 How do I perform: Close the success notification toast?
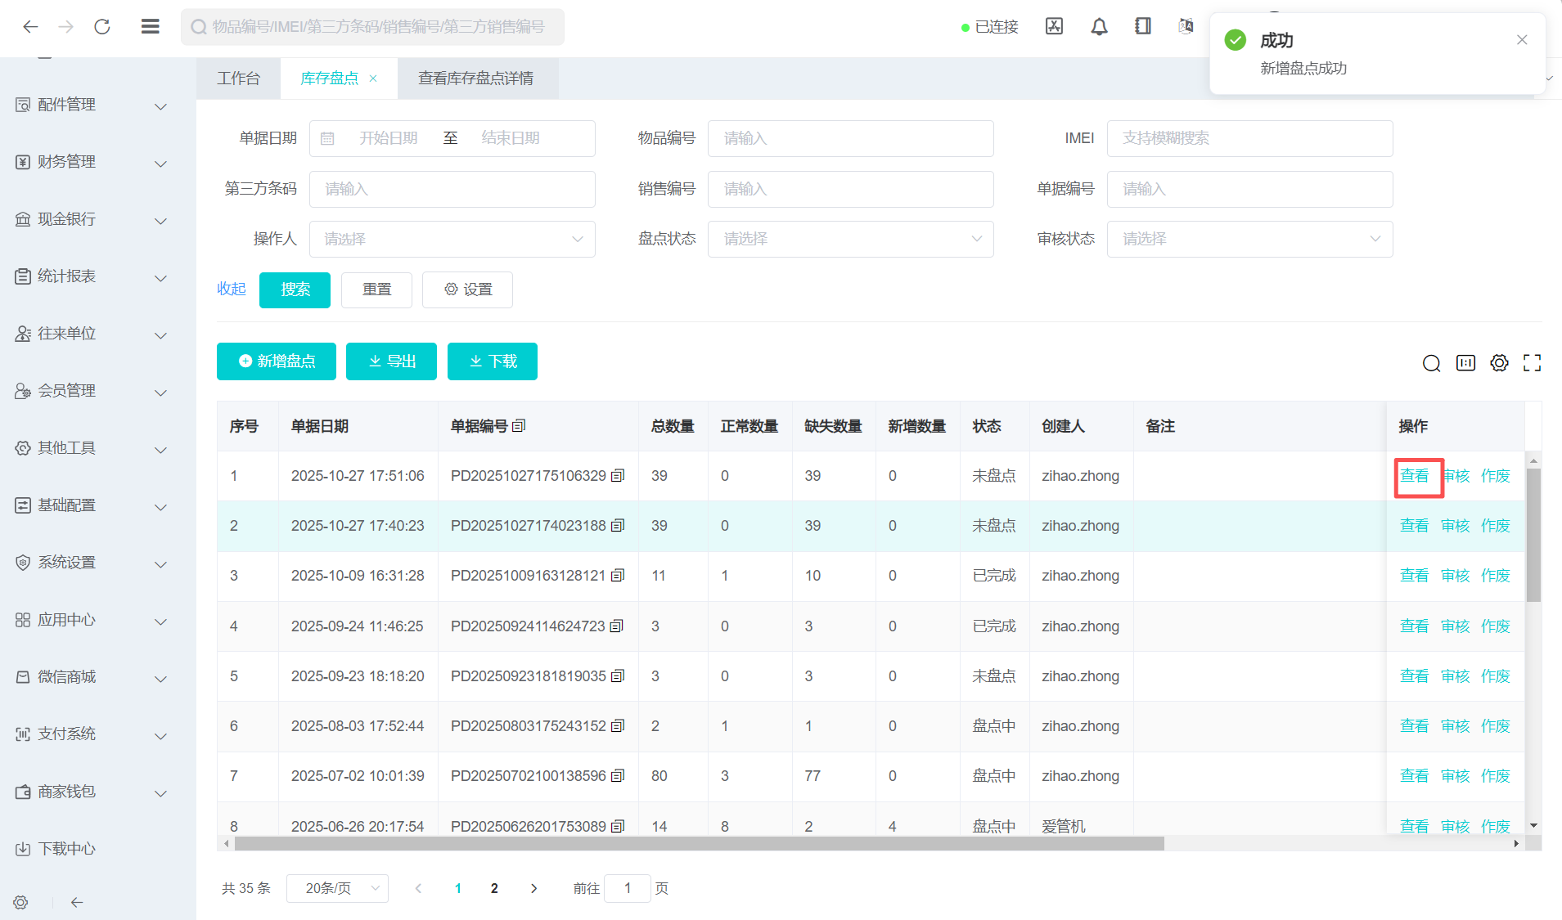click(1522, 40)
